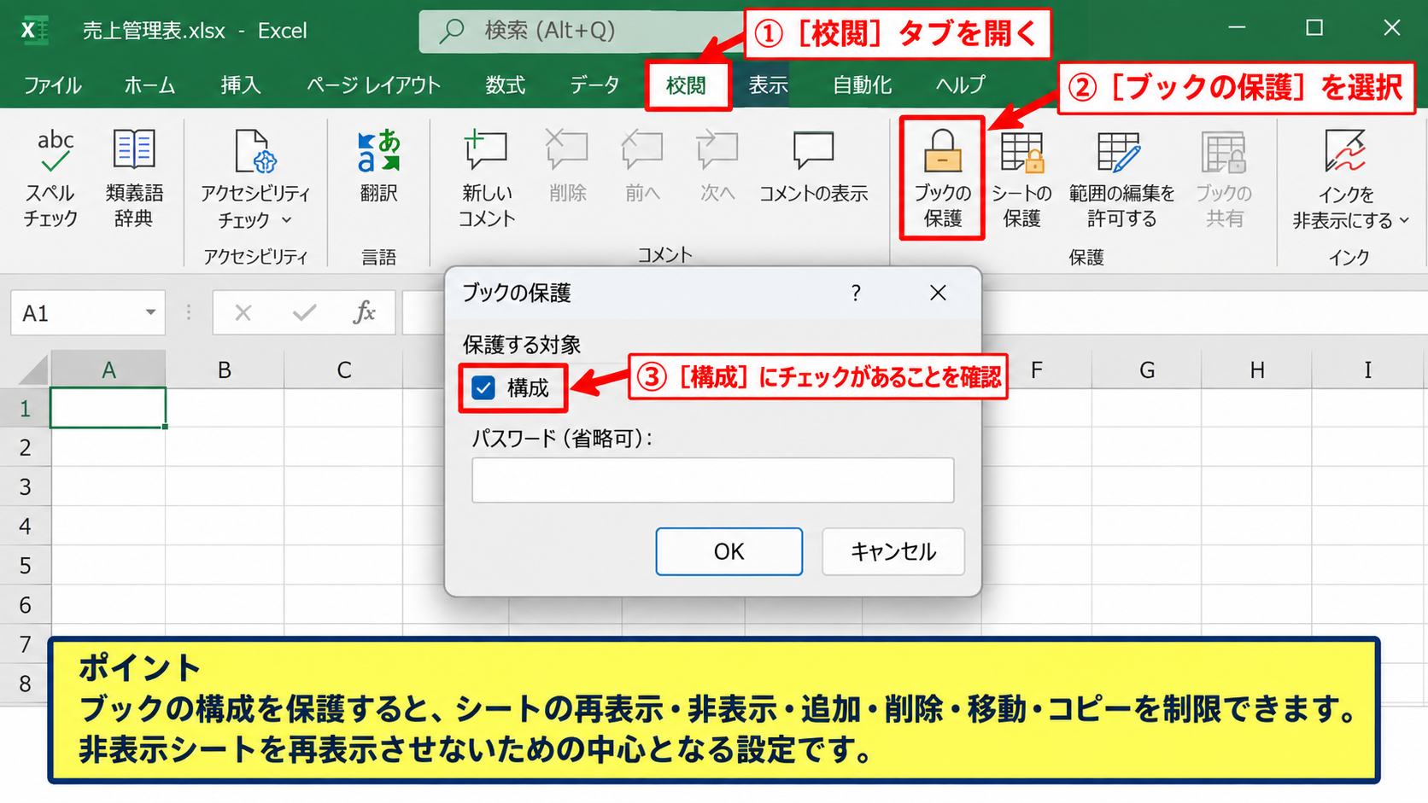The width and height of the screenshot is (1428, 803).
Task: Click the formula bar cancel X icon
Action: tap(243, 313)
